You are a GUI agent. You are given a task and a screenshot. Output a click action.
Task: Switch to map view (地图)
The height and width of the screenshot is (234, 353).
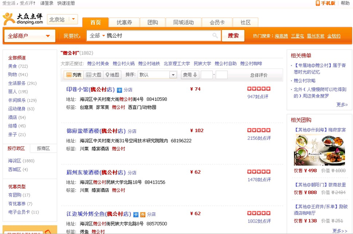point(112,75)
